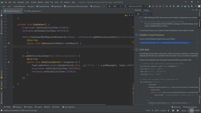Viewport: 201px width, 113px height.
Task: Click the editor vertical scrollbar thumb
Action: [x=133, y=94]
